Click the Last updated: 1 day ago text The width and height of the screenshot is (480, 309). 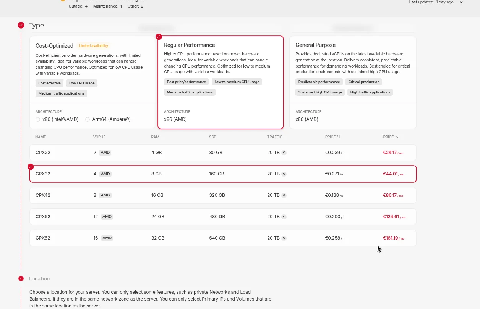tap(431, 2)
